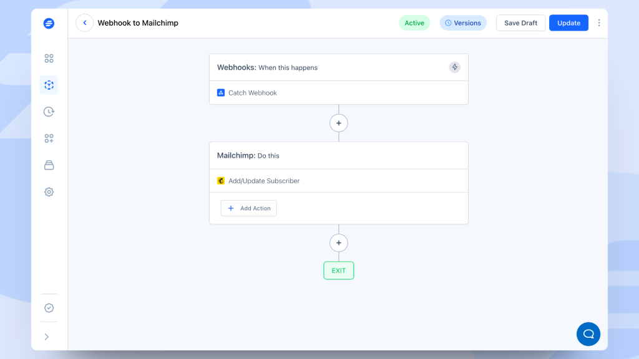Open the chat support bubble
Image resolution: width=639 pixels, height=359 pixels.
[x=588, y=334]
